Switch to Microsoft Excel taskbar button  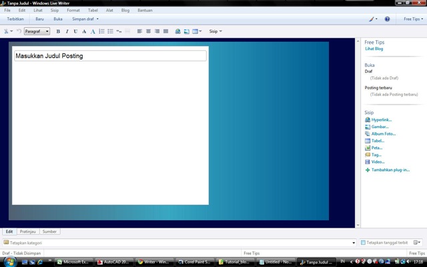point(74,262)
